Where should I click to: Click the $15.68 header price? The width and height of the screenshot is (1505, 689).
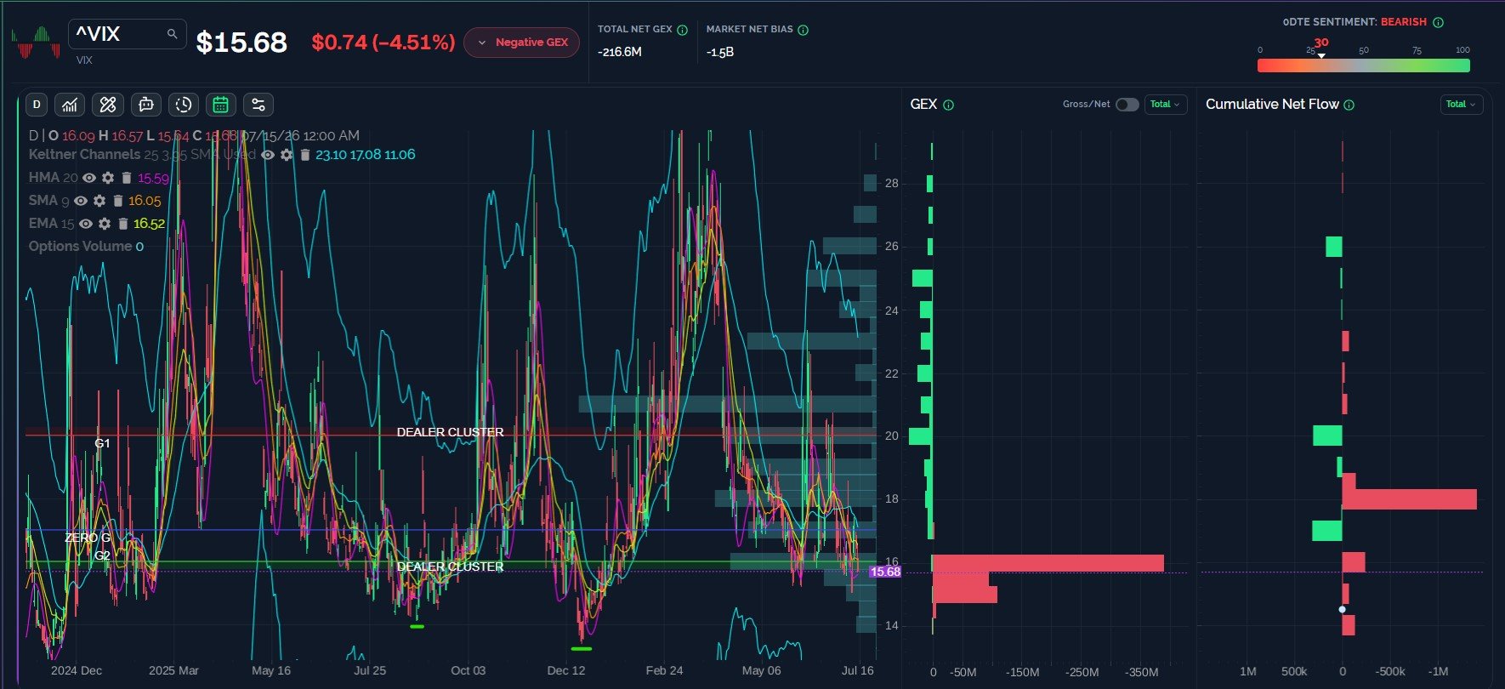coord(241,43)
